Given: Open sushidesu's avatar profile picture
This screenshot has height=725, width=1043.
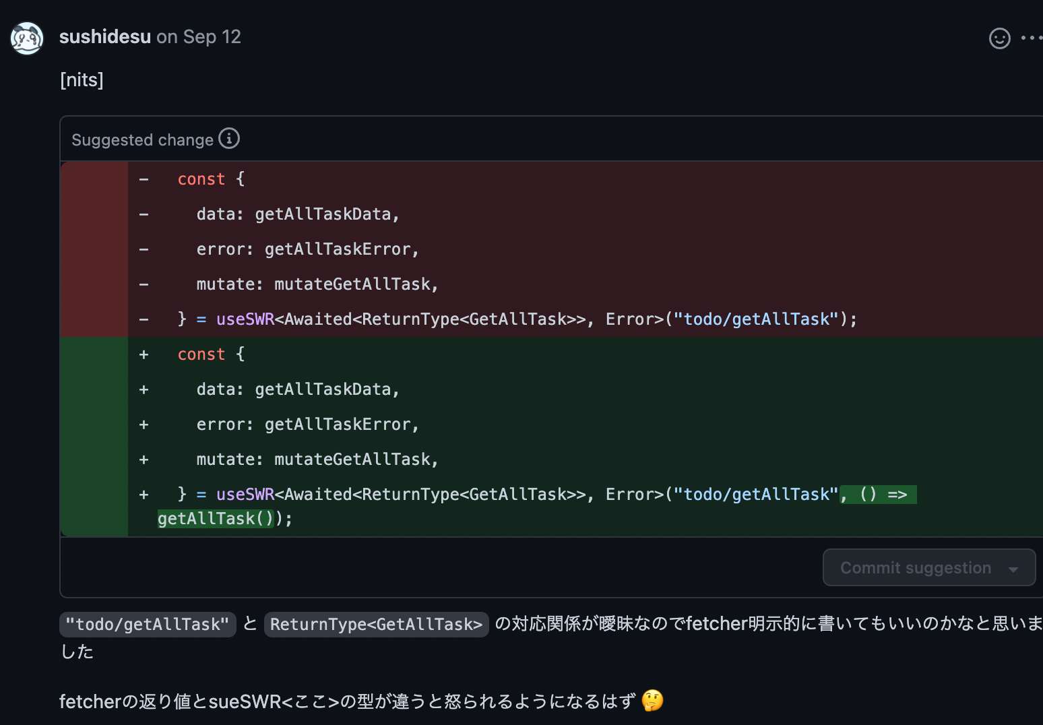Looking at the screenshot, I should tap(27, 38).
